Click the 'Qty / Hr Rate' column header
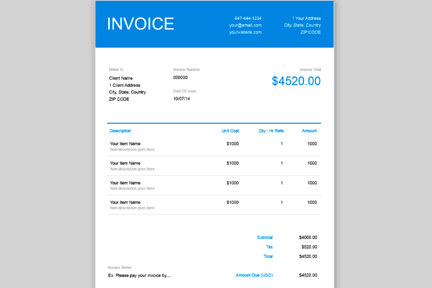The width and height of the screenshot is (432, 288). tap(271, 130)
